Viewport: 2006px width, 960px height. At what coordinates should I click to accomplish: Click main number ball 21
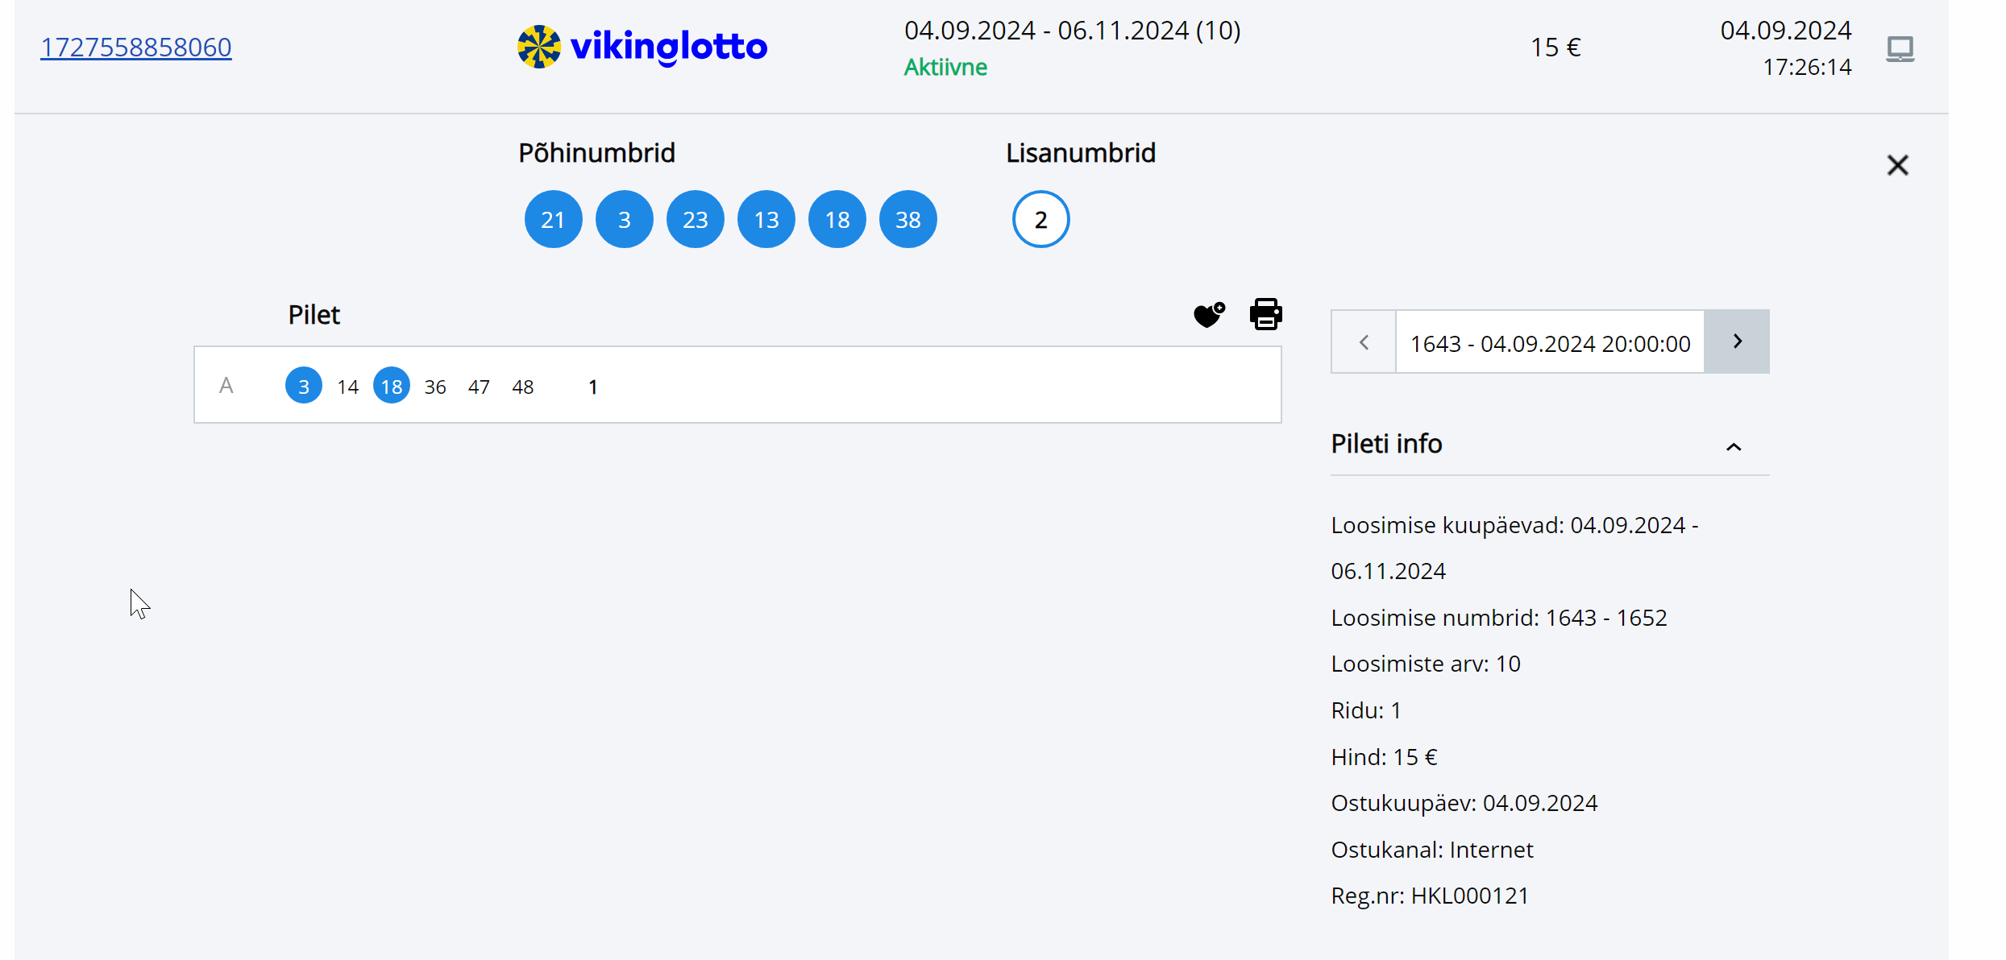click(x=553, y=219)
